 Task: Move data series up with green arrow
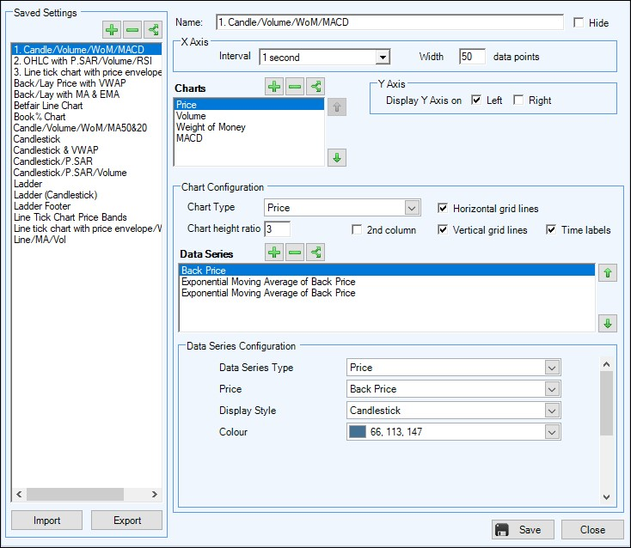tap(608, 273)
